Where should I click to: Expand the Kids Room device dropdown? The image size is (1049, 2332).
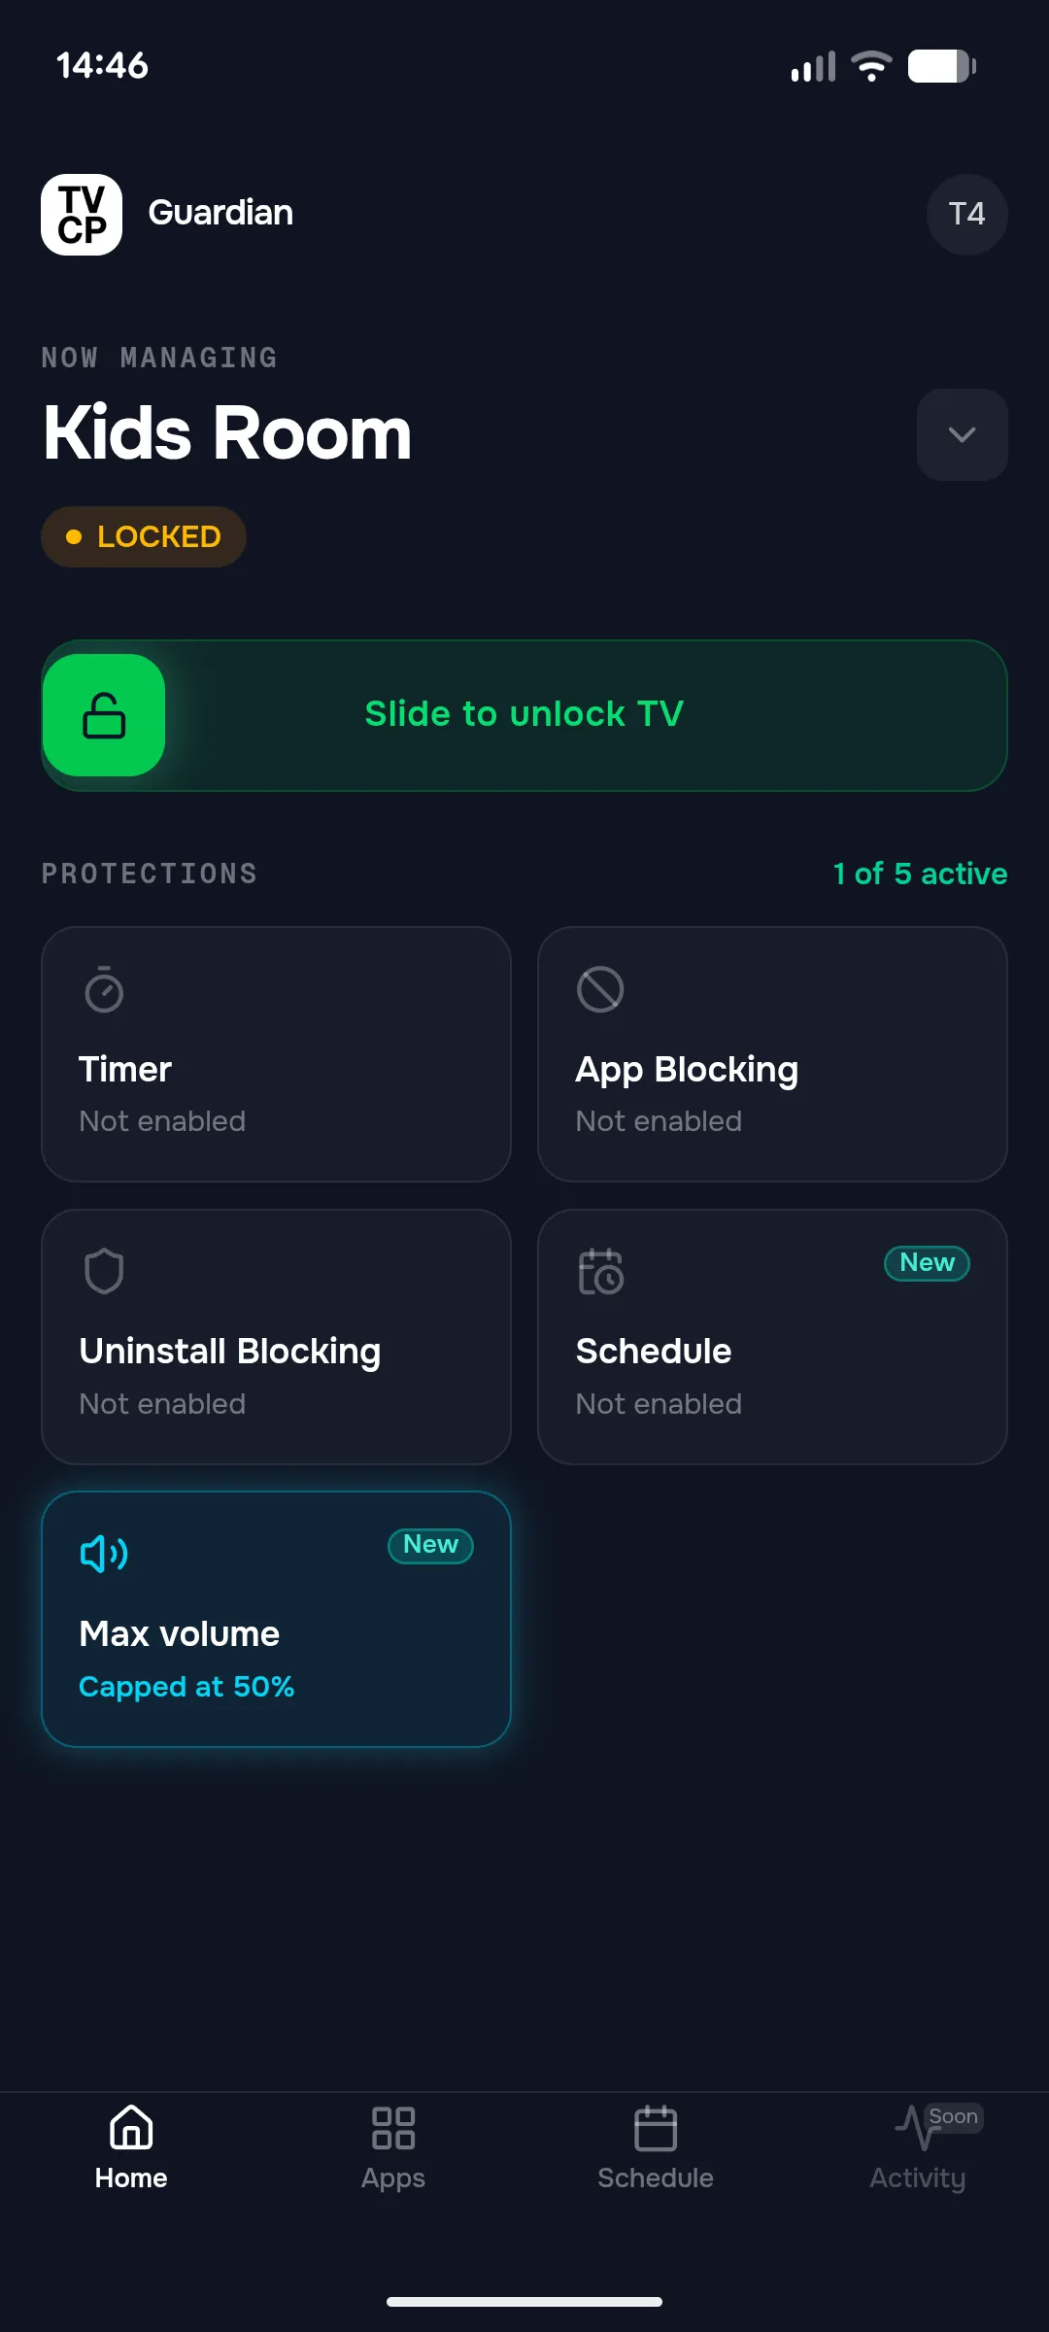point(962,434)
